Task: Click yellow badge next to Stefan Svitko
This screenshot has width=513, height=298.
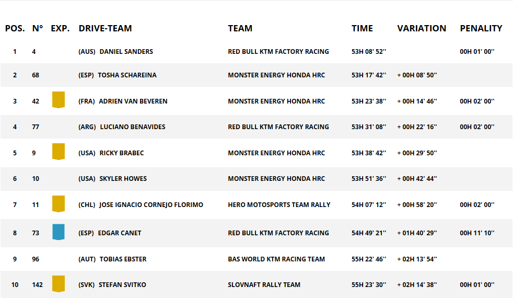Action: coord(59,283)
